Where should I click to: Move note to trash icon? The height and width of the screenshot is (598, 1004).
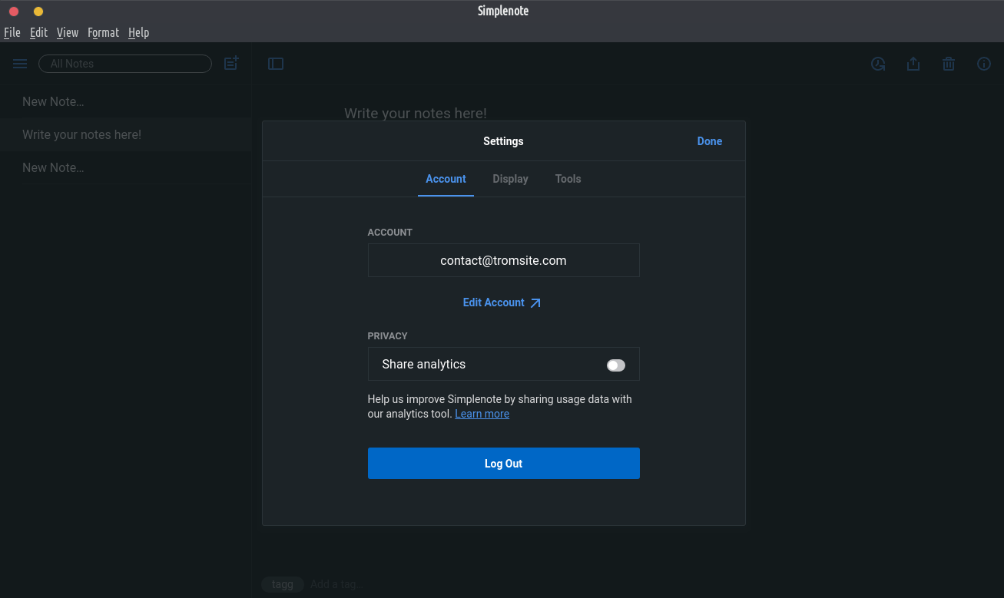949,64
